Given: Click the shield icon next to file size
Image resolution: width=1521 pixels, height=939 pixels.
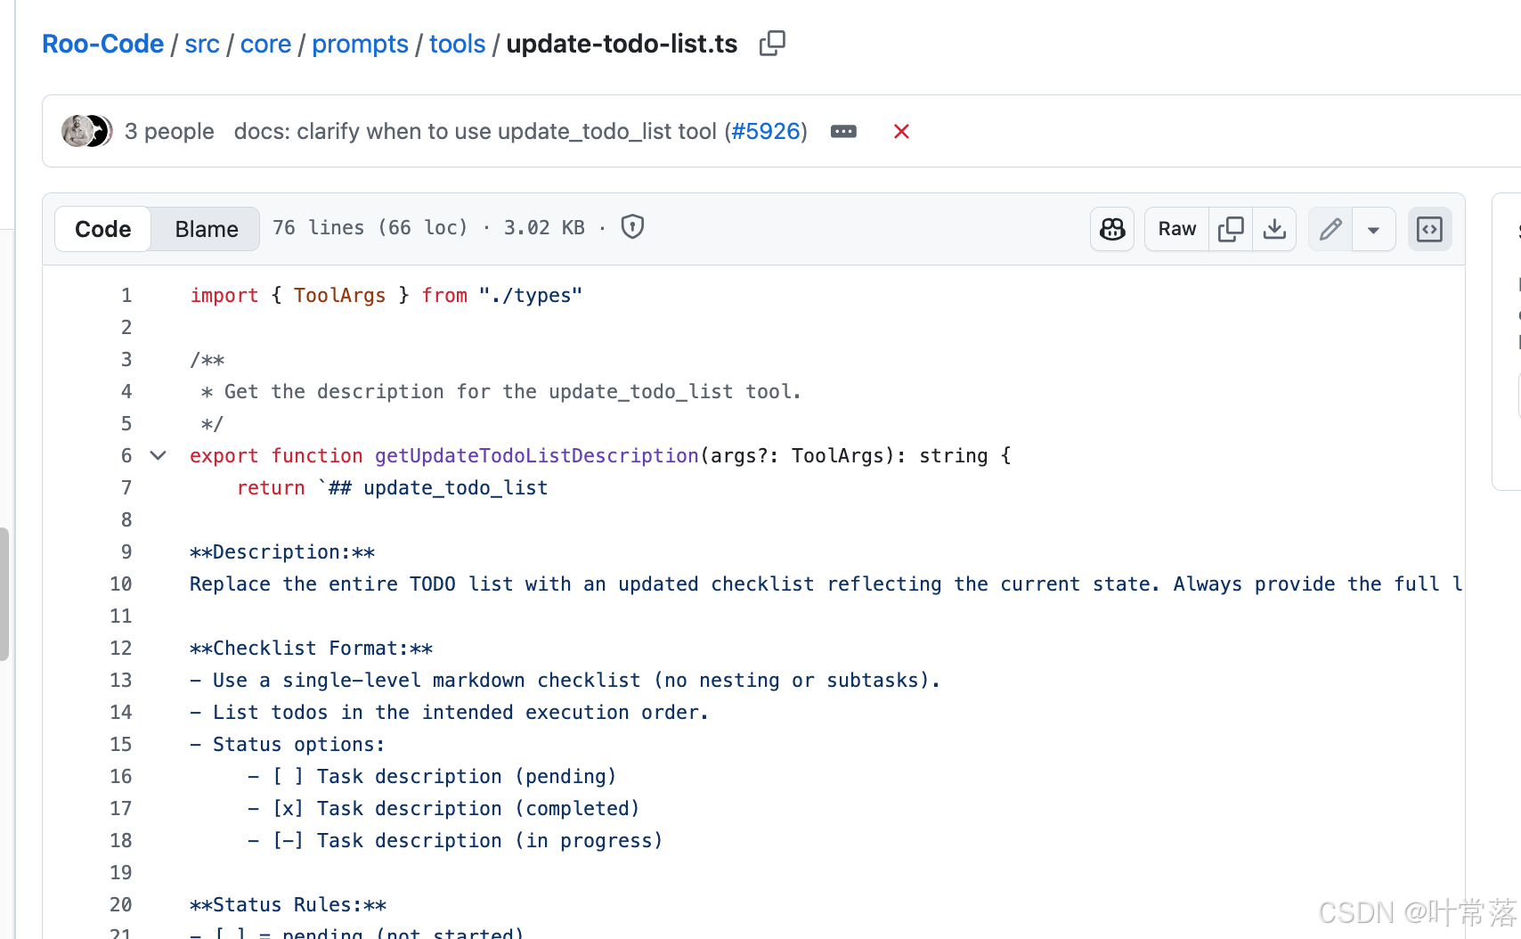Looking at the screenshot, I should coord(632,227).
